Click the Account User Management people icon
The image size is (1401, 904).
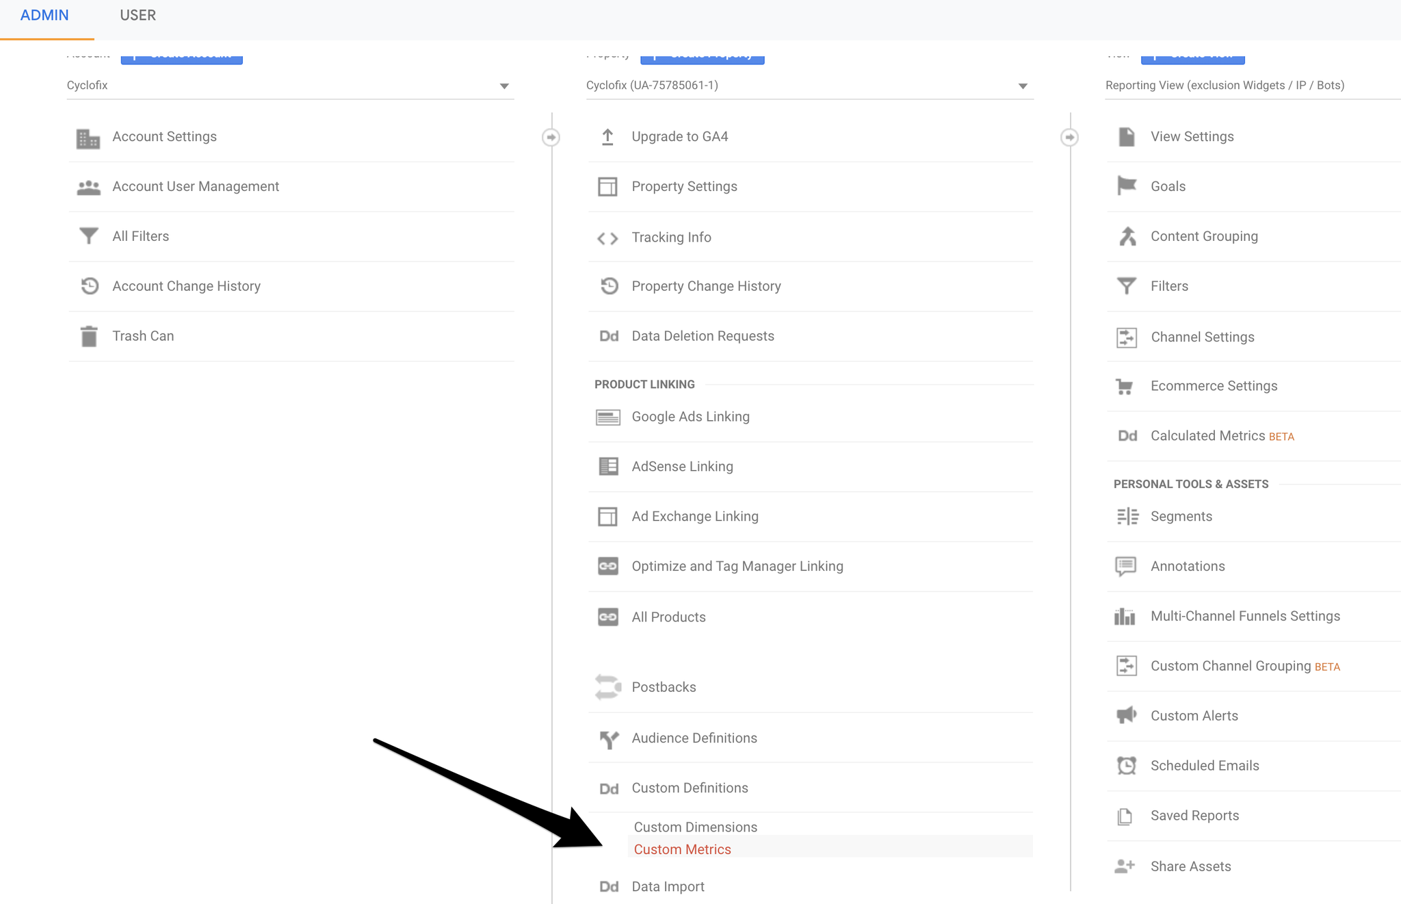pyautogui.click(x=88, y=188)
